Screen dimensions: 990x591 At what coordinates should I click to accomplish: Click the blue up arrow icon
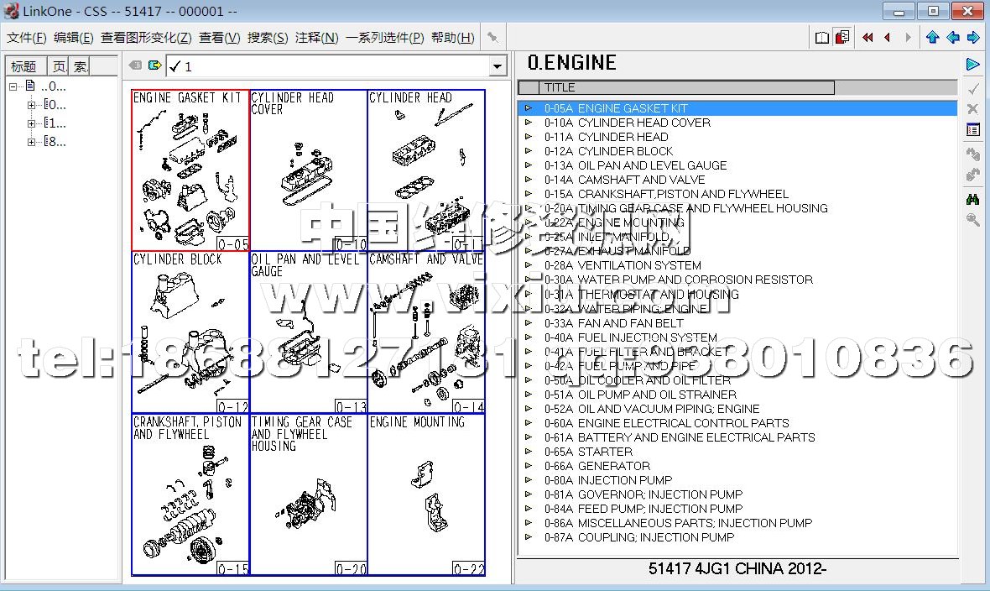(932, 38)
